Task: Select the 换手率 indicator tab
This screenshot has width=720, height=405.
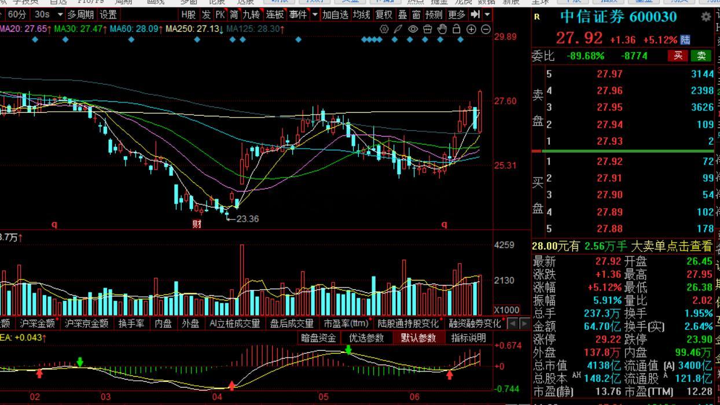Action: 131,323
